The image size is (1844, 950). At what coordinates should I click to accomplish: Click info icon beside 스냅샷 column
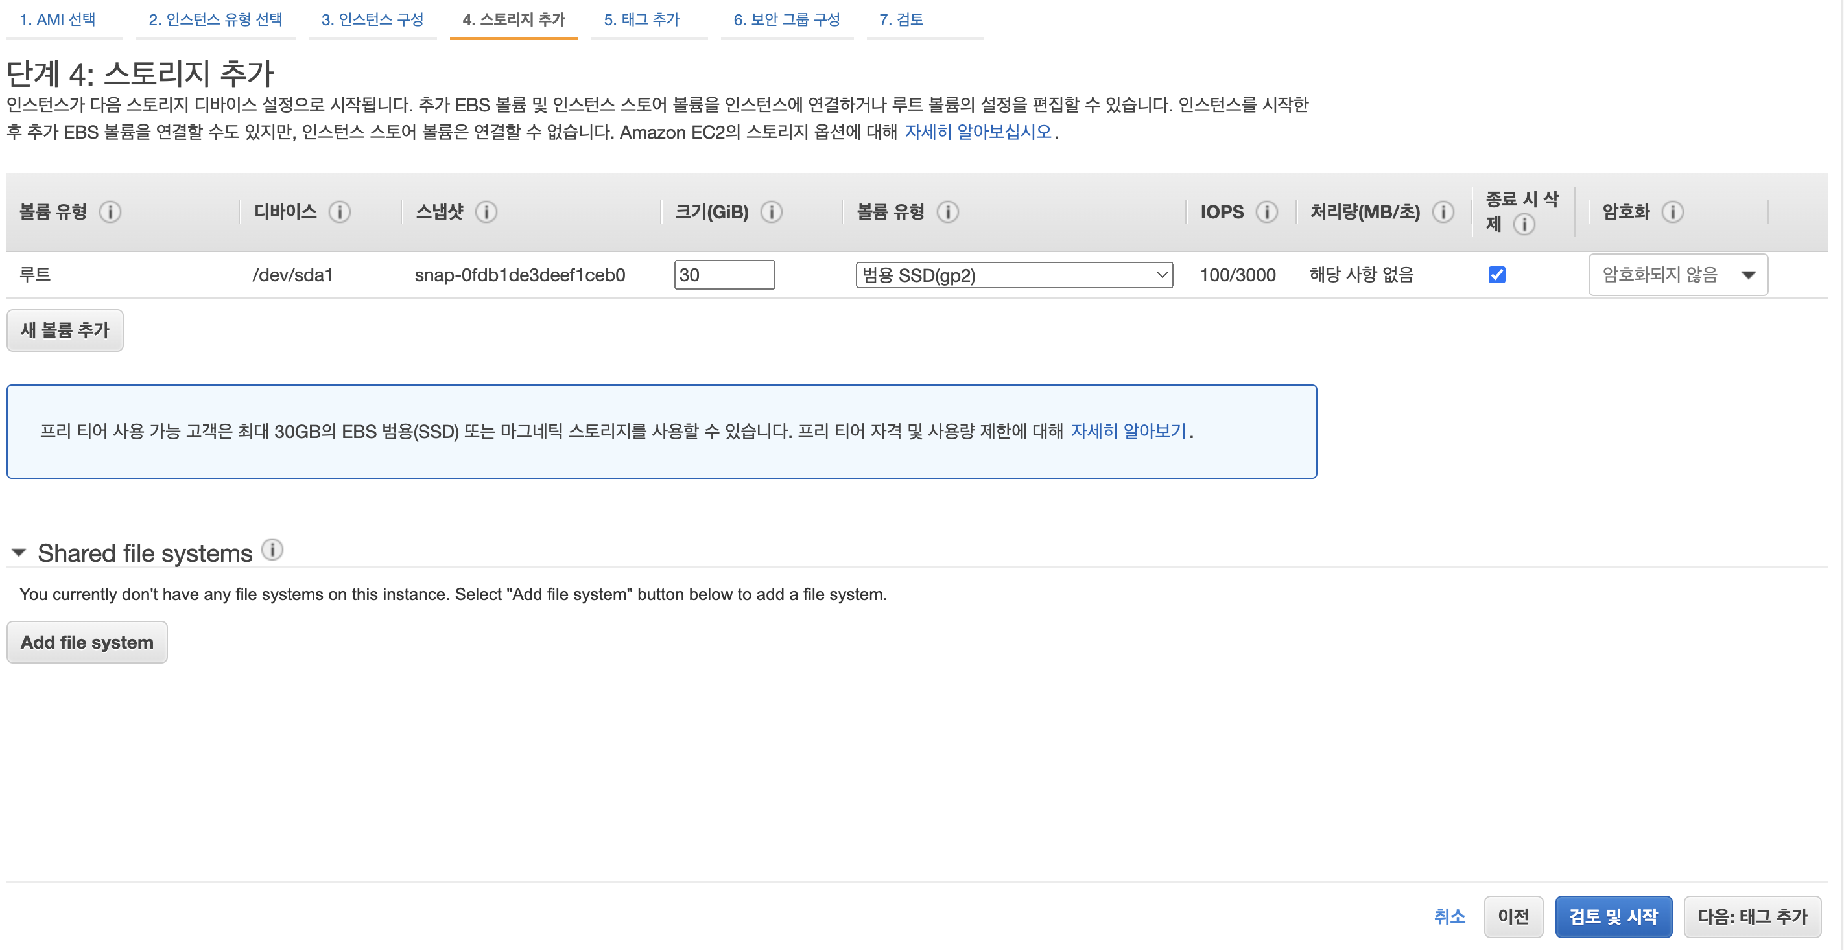coord(486,212)
